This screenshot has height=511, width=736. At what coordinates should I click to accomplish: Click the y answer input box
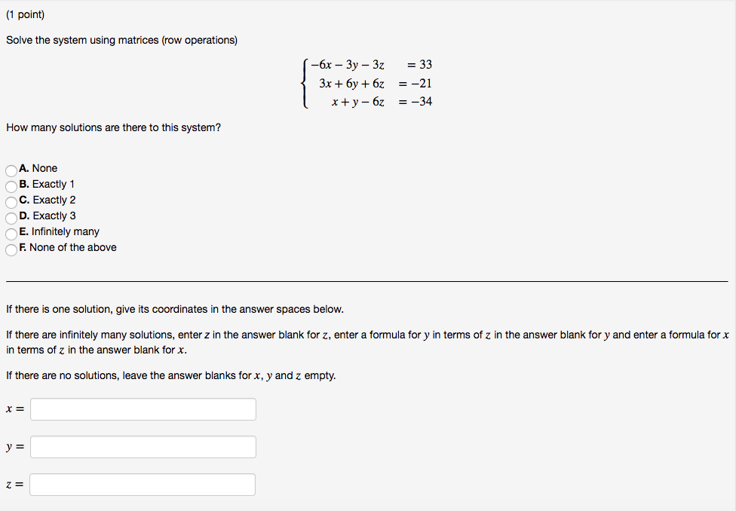[142, 447]
